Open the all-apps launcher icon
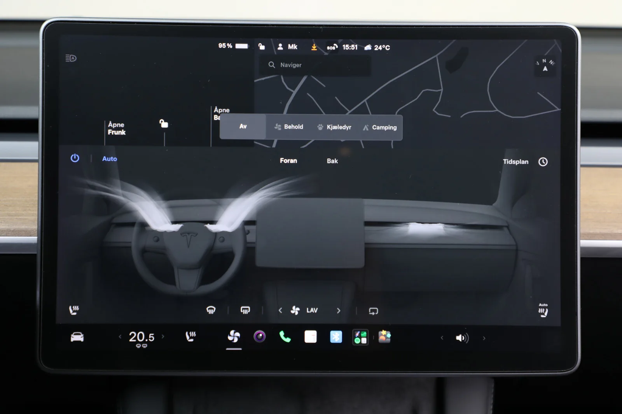Image resolution: width=622 pixels, height=414 pixels. pos(360,337)
